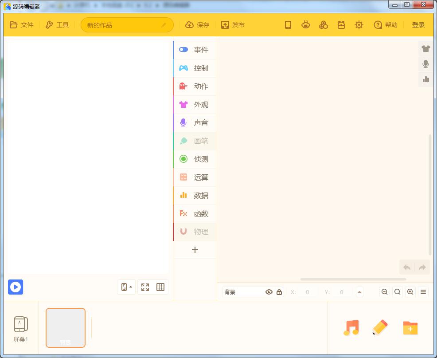Select the 数据 block category
The width and height of the screenshot is (437, 358).
[195, 195]
